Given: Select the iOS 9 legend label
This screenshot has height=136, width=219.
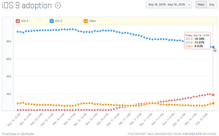Looking at the screenshot, I should (24, 21).
